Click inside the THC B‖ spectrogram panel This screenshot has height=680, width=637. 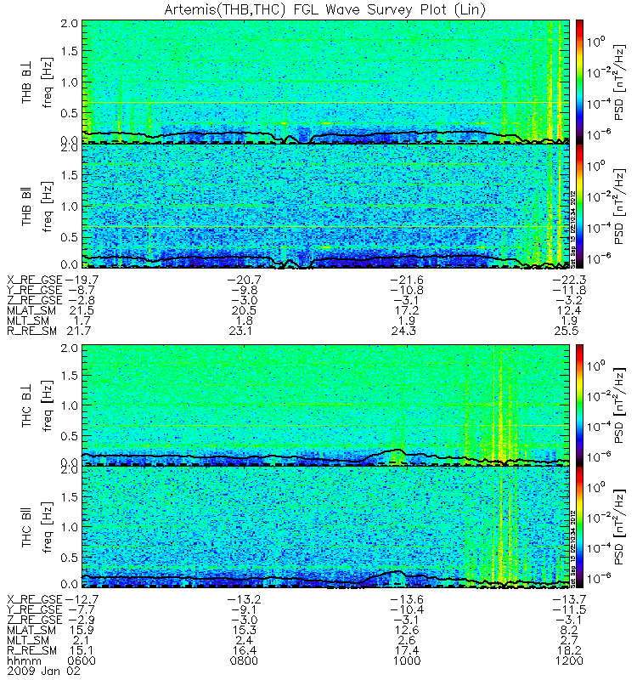point(325,527)
